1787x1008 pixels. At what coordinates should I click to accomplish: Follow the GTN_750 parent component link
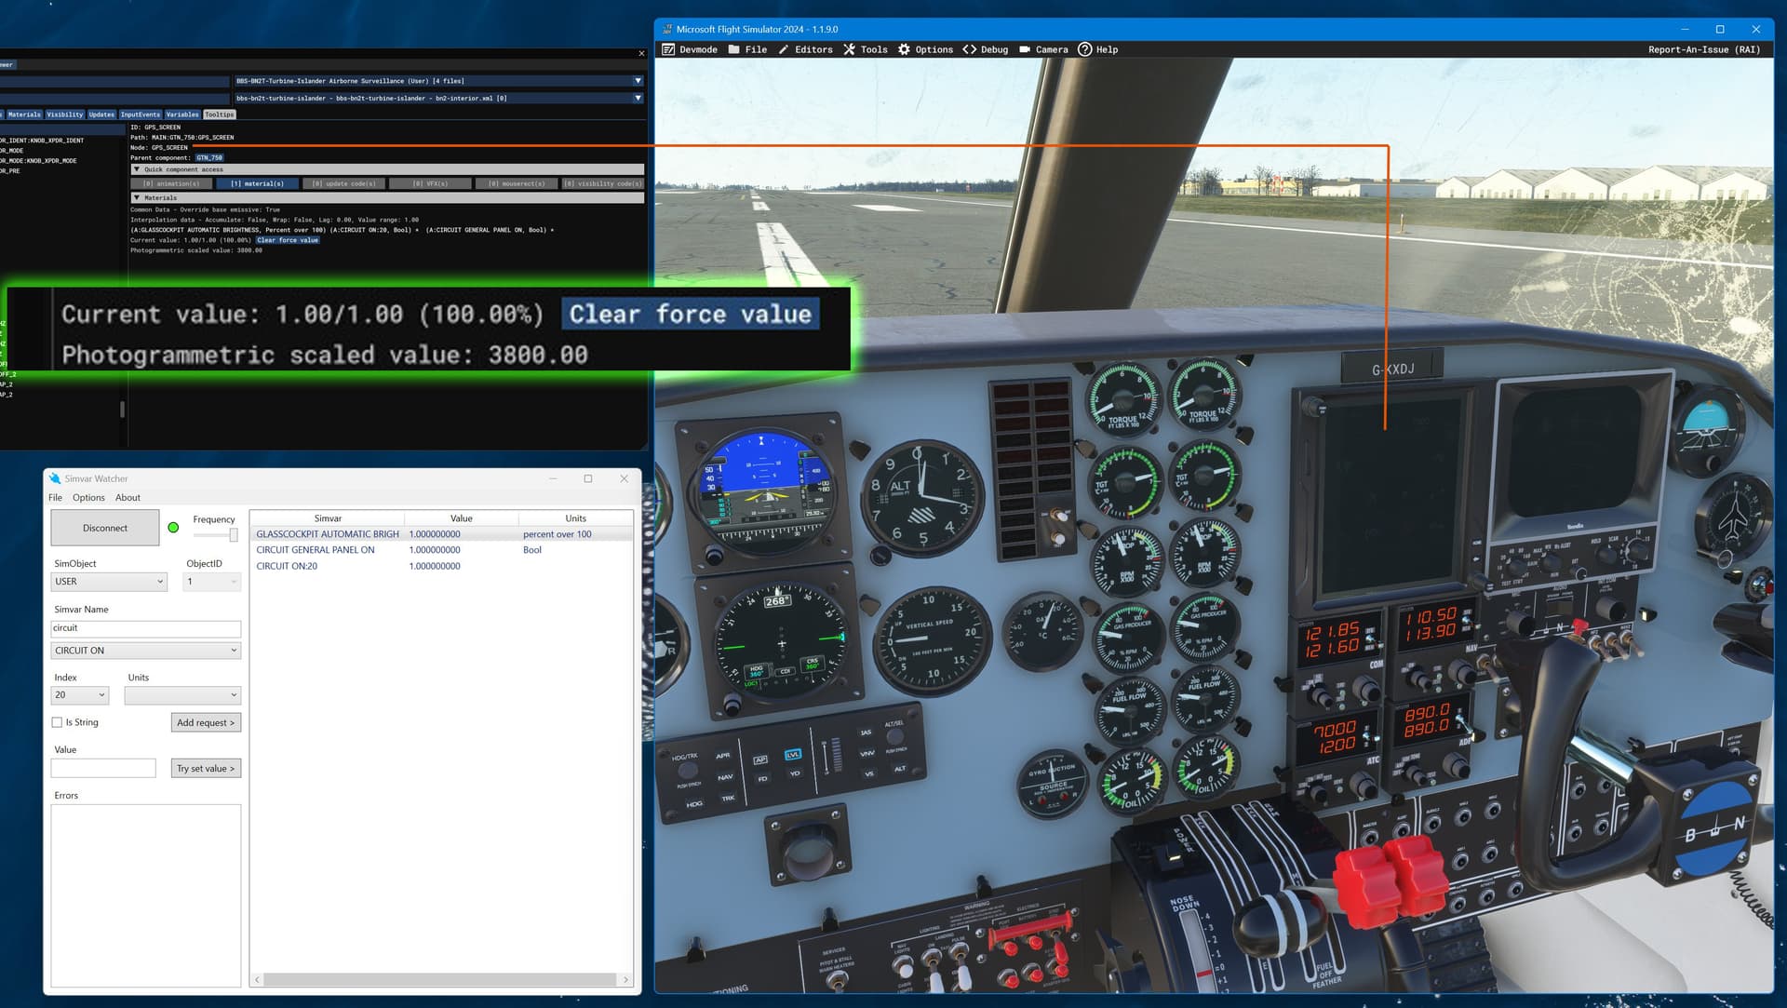click(x=209, y=158)
